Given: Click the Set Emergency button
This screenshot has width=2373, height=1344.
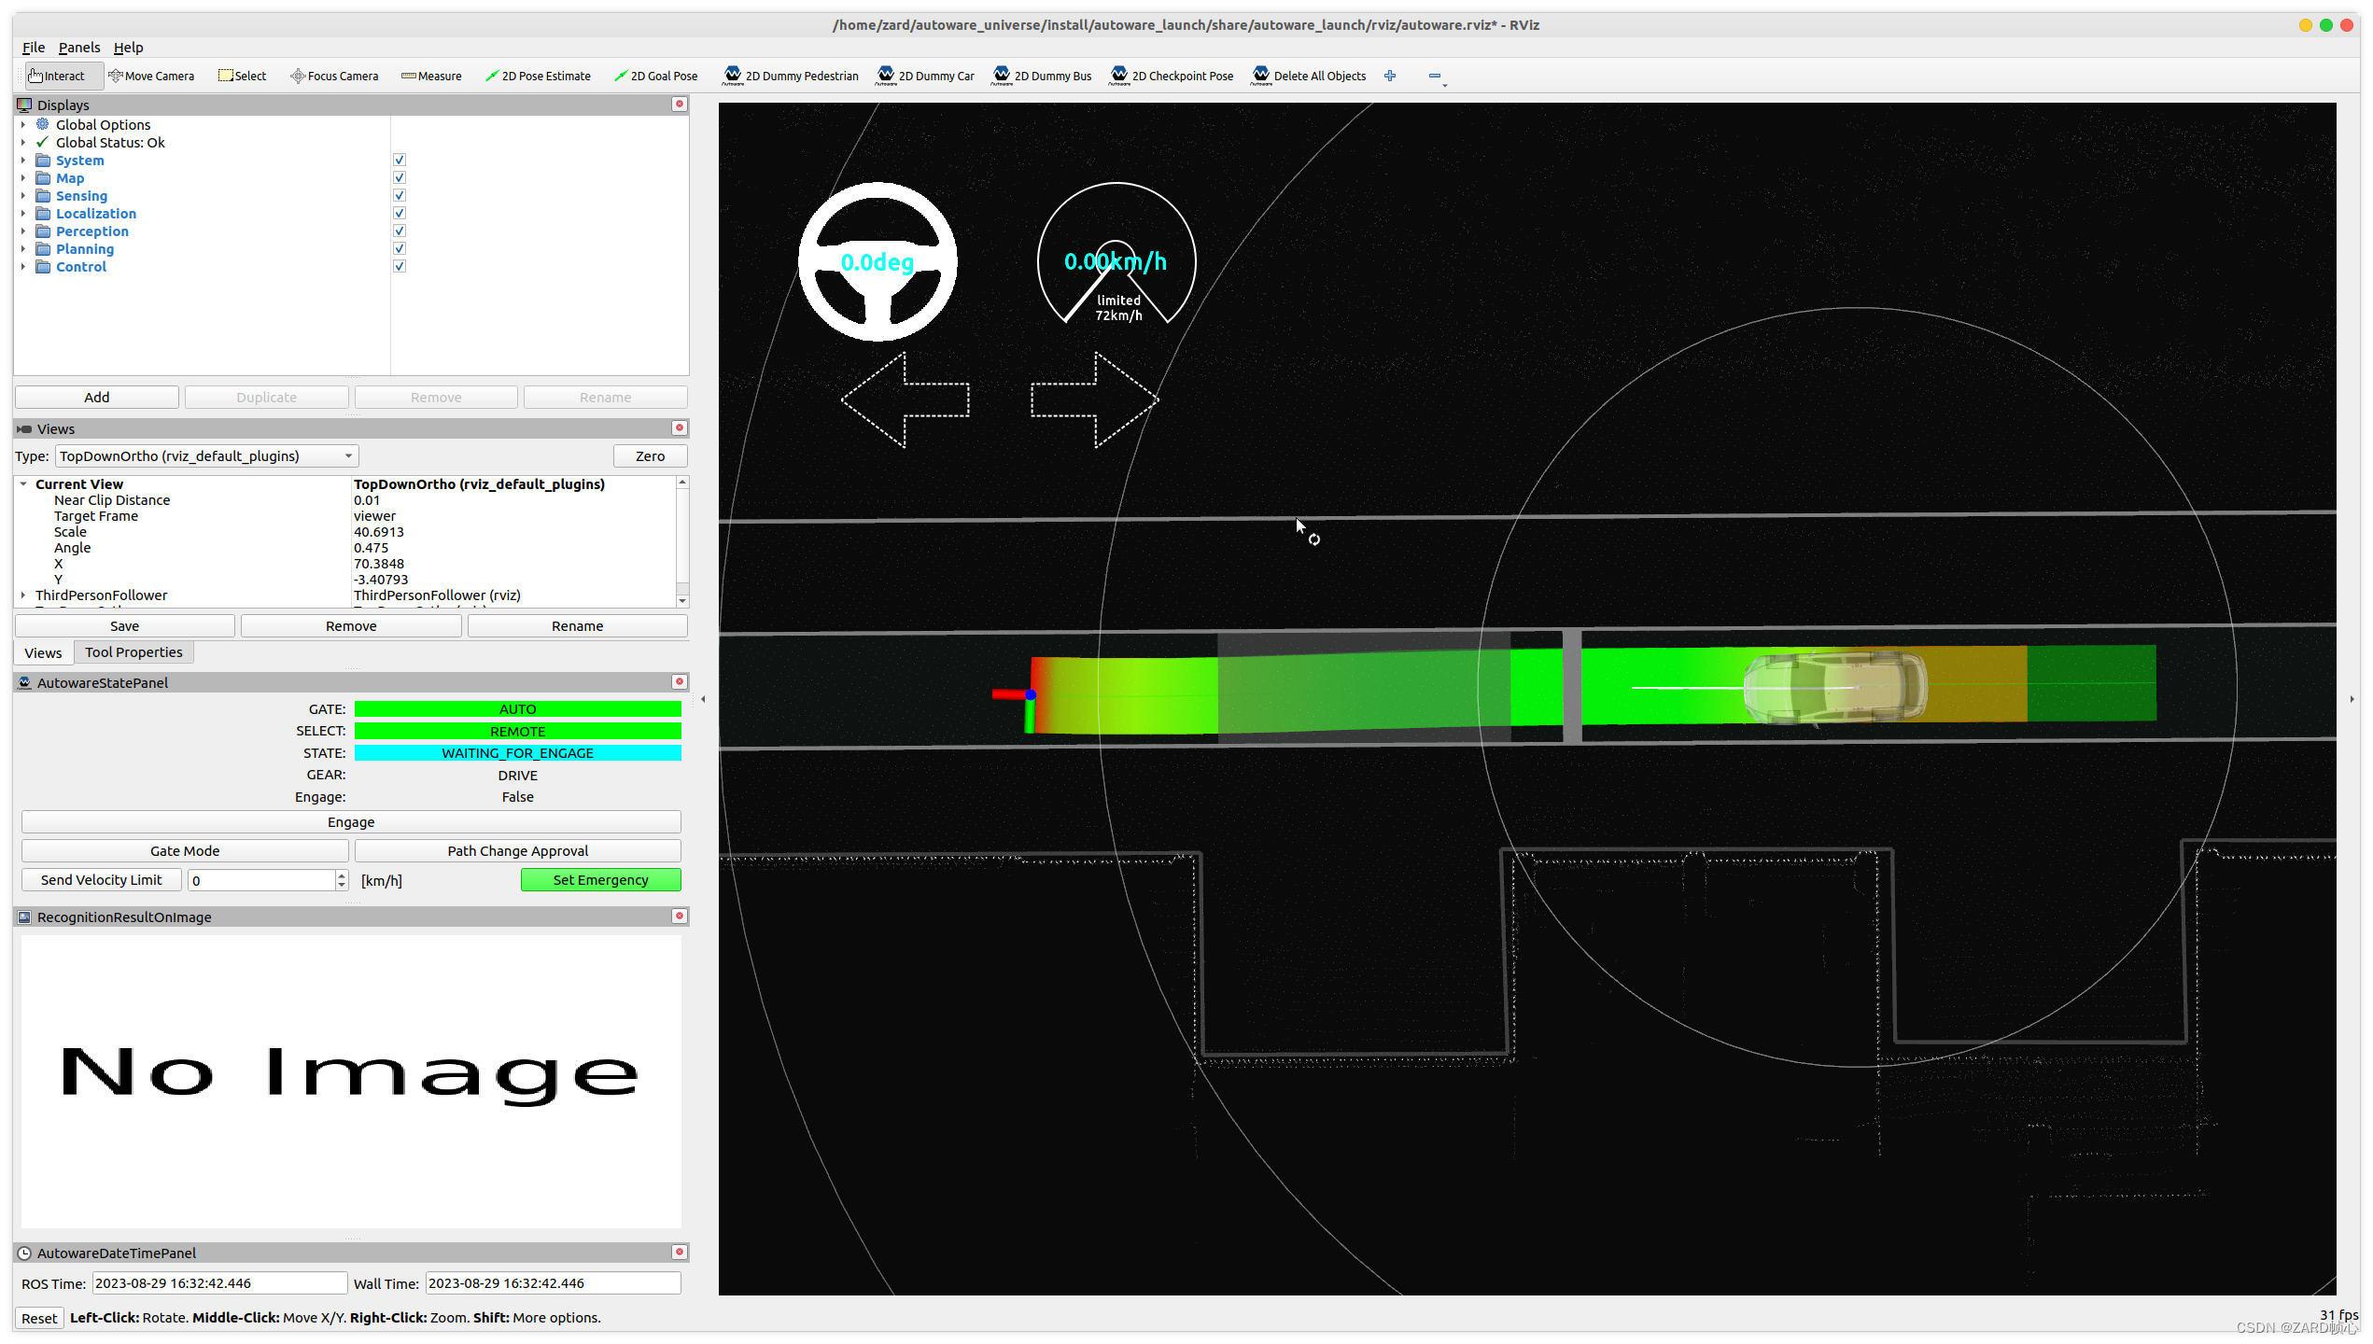Looking at the screenshot, I should 600,879.
